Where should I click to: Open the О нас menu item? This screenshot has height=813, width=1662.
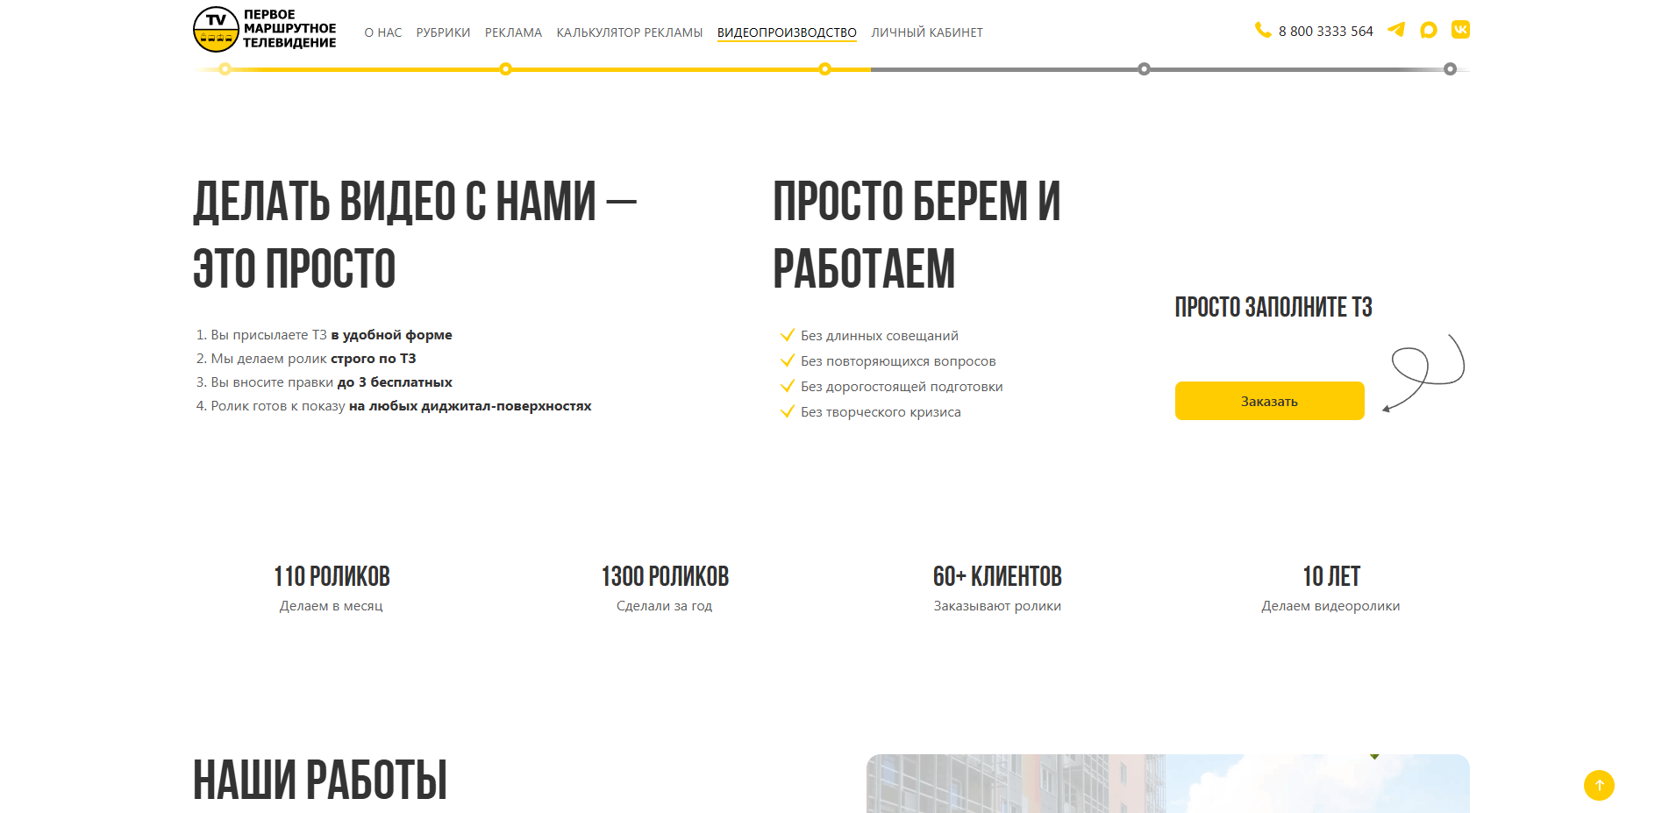coord(383,32)
